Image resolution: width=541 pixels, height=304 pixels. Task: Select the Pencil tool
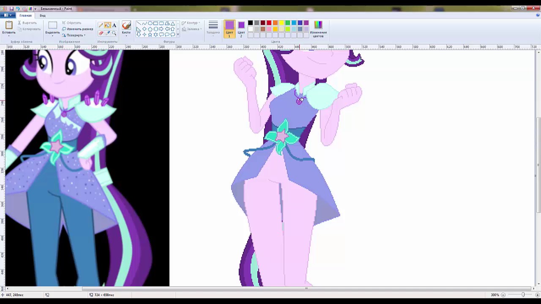point(101,25)
